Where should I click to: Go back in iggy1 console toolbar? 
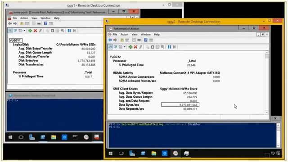[10, 23]
